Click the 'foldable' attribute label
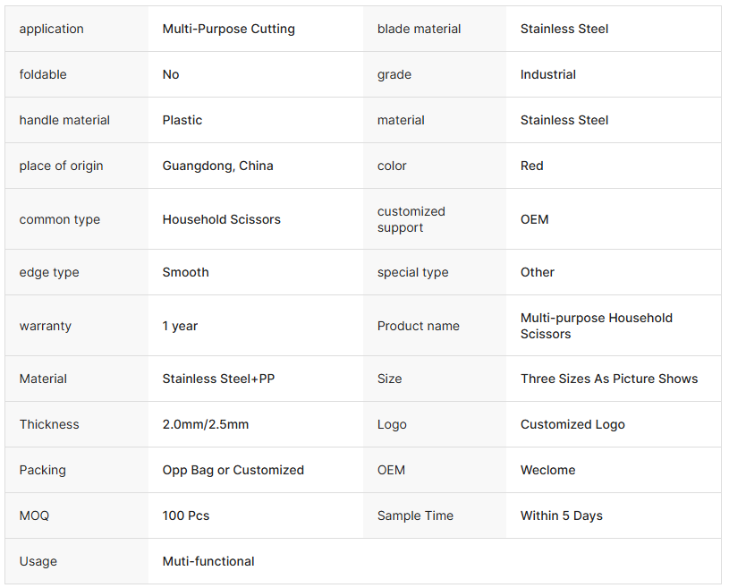Viewport: 729px width, 588px height. [x=43, y=74]
